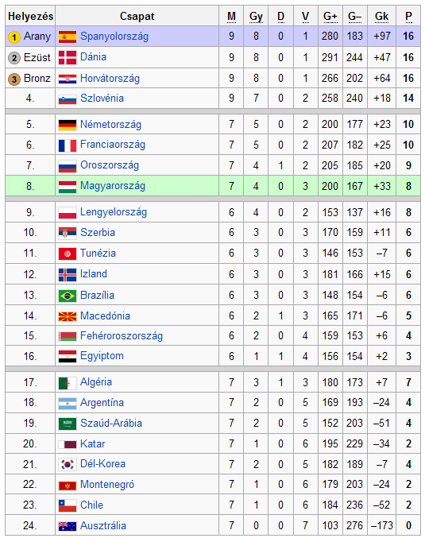This screenshot has height=538, width=425.
Task: Click the Tunisia flag next to Tunézia
Action: (68, 254)
